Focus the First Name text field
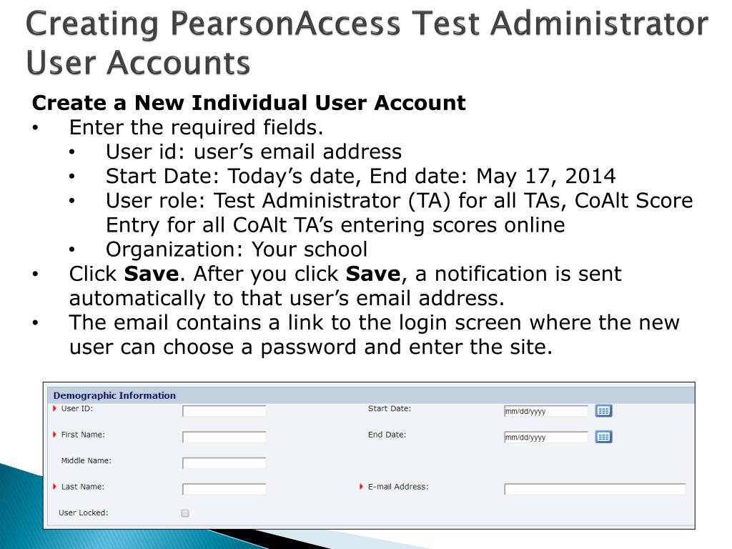This screenshot has height=549, width=732. click(x=224, y=437)
